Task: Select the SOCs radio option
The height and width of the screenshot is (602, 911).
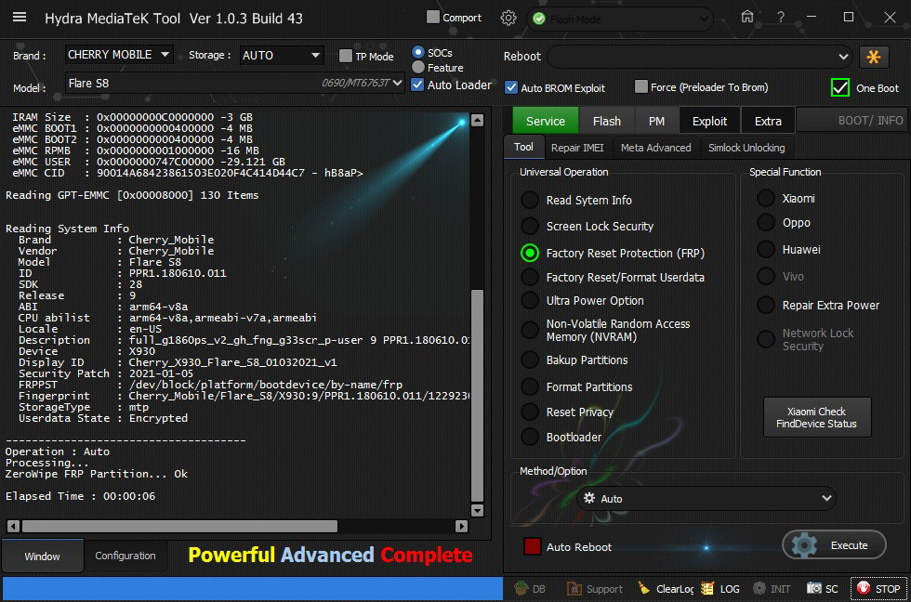Action: coord(417,52)
